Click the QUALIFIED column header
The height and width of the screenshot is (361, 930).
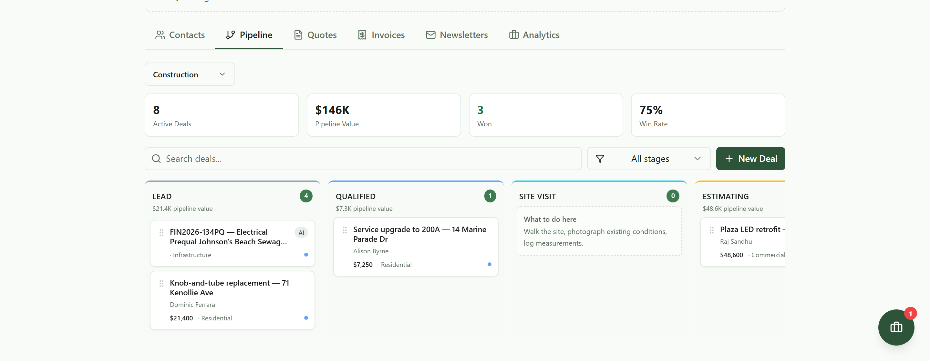tap(356, 196)
